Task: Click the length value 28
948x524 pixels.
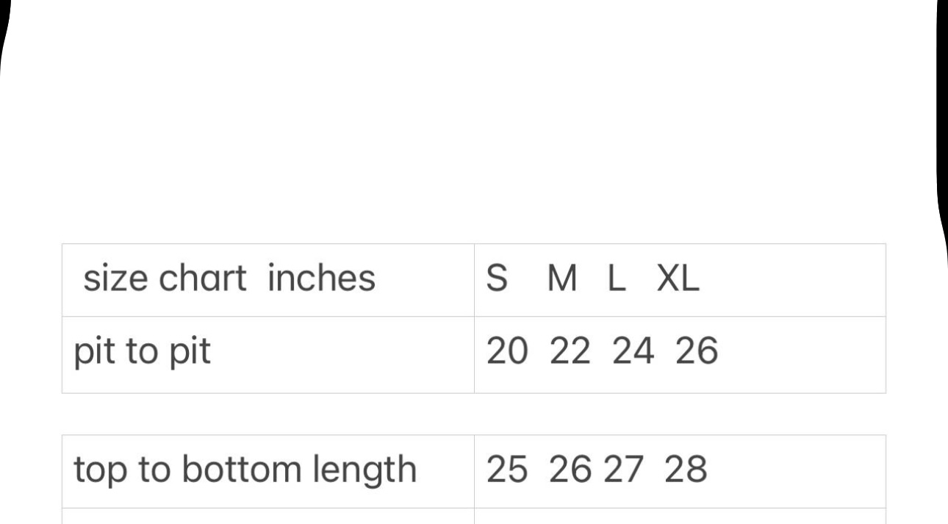Action: (x=686, y=470)
